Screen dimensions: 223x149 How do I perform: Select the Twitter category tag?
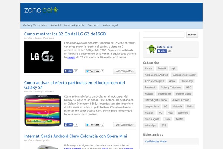coord(179,119)
